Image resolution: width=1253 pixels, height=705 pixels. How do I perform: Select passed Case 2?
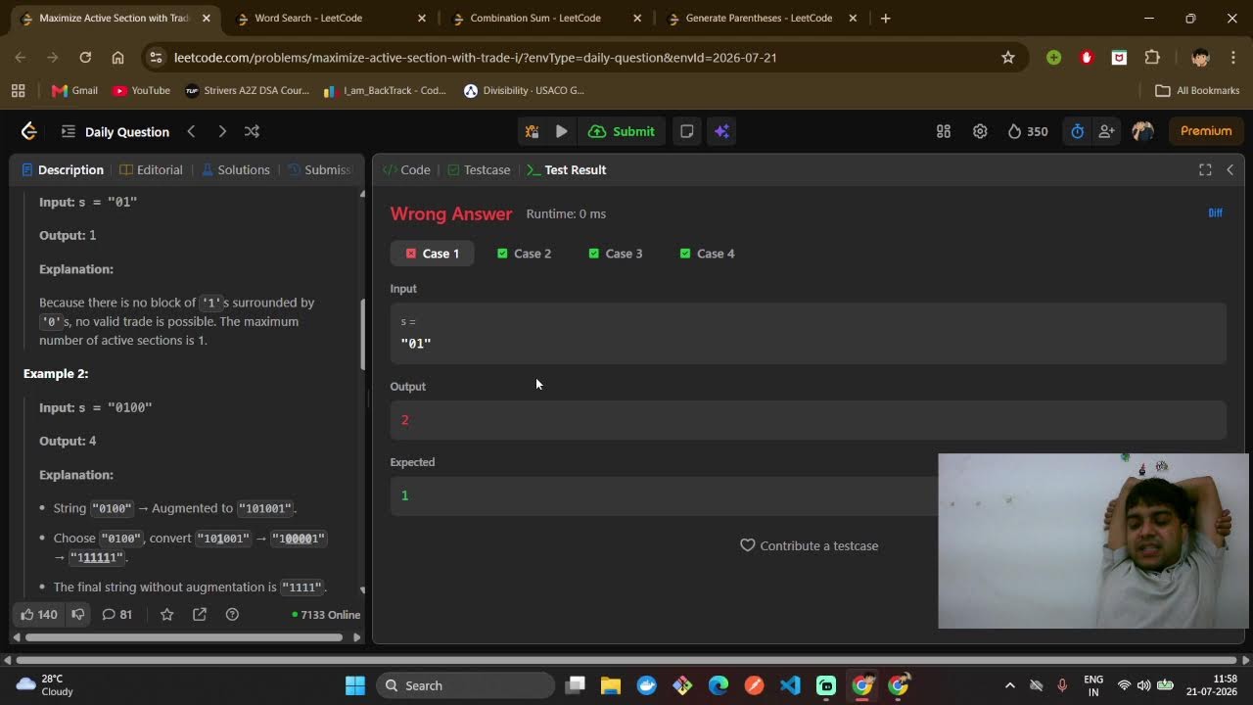click(x=524, y=254)
